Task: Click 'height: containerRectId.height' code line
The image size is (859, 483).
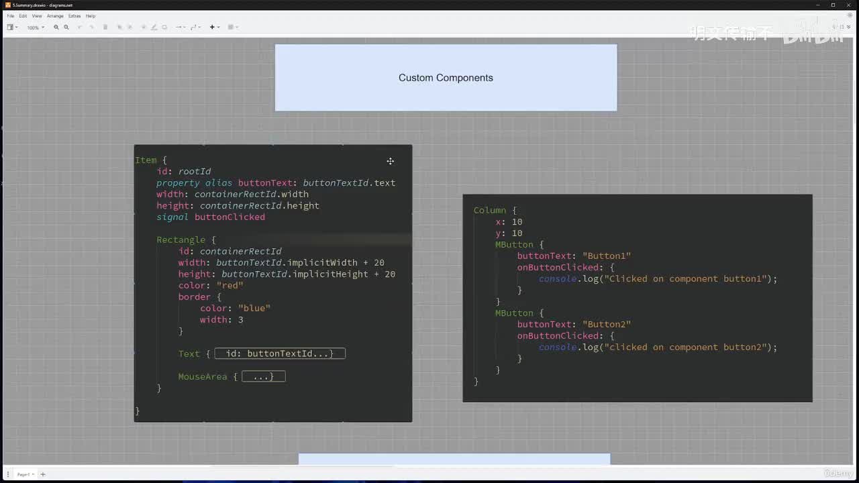Action: 238,206
